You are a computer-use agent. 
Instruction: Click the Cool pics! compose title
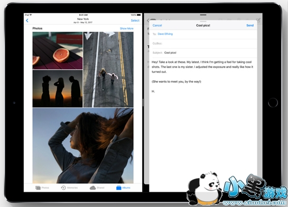coord(203,25)
